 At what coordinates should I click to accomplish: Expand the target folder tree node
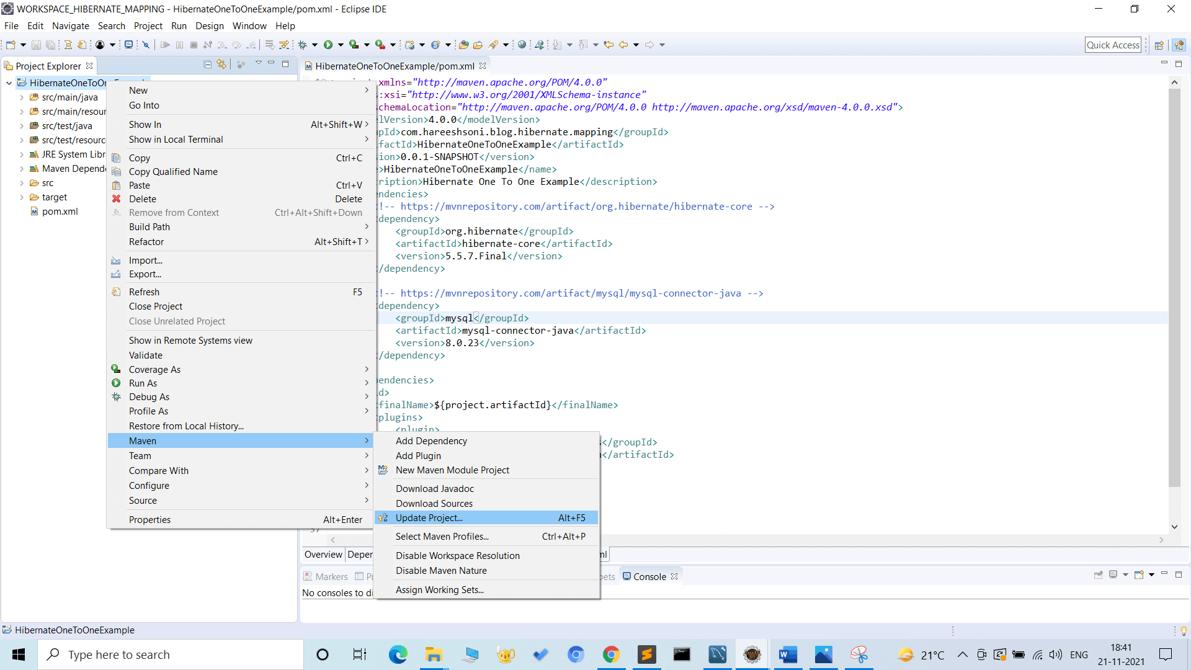[x=22, y=197]
